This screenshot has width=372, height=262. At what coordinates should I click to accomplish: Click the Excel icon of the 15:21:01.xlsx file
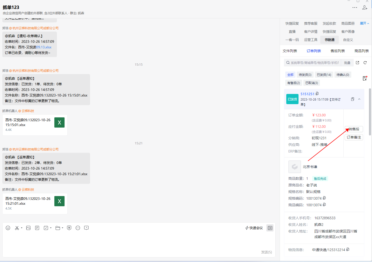coord(59,201)
